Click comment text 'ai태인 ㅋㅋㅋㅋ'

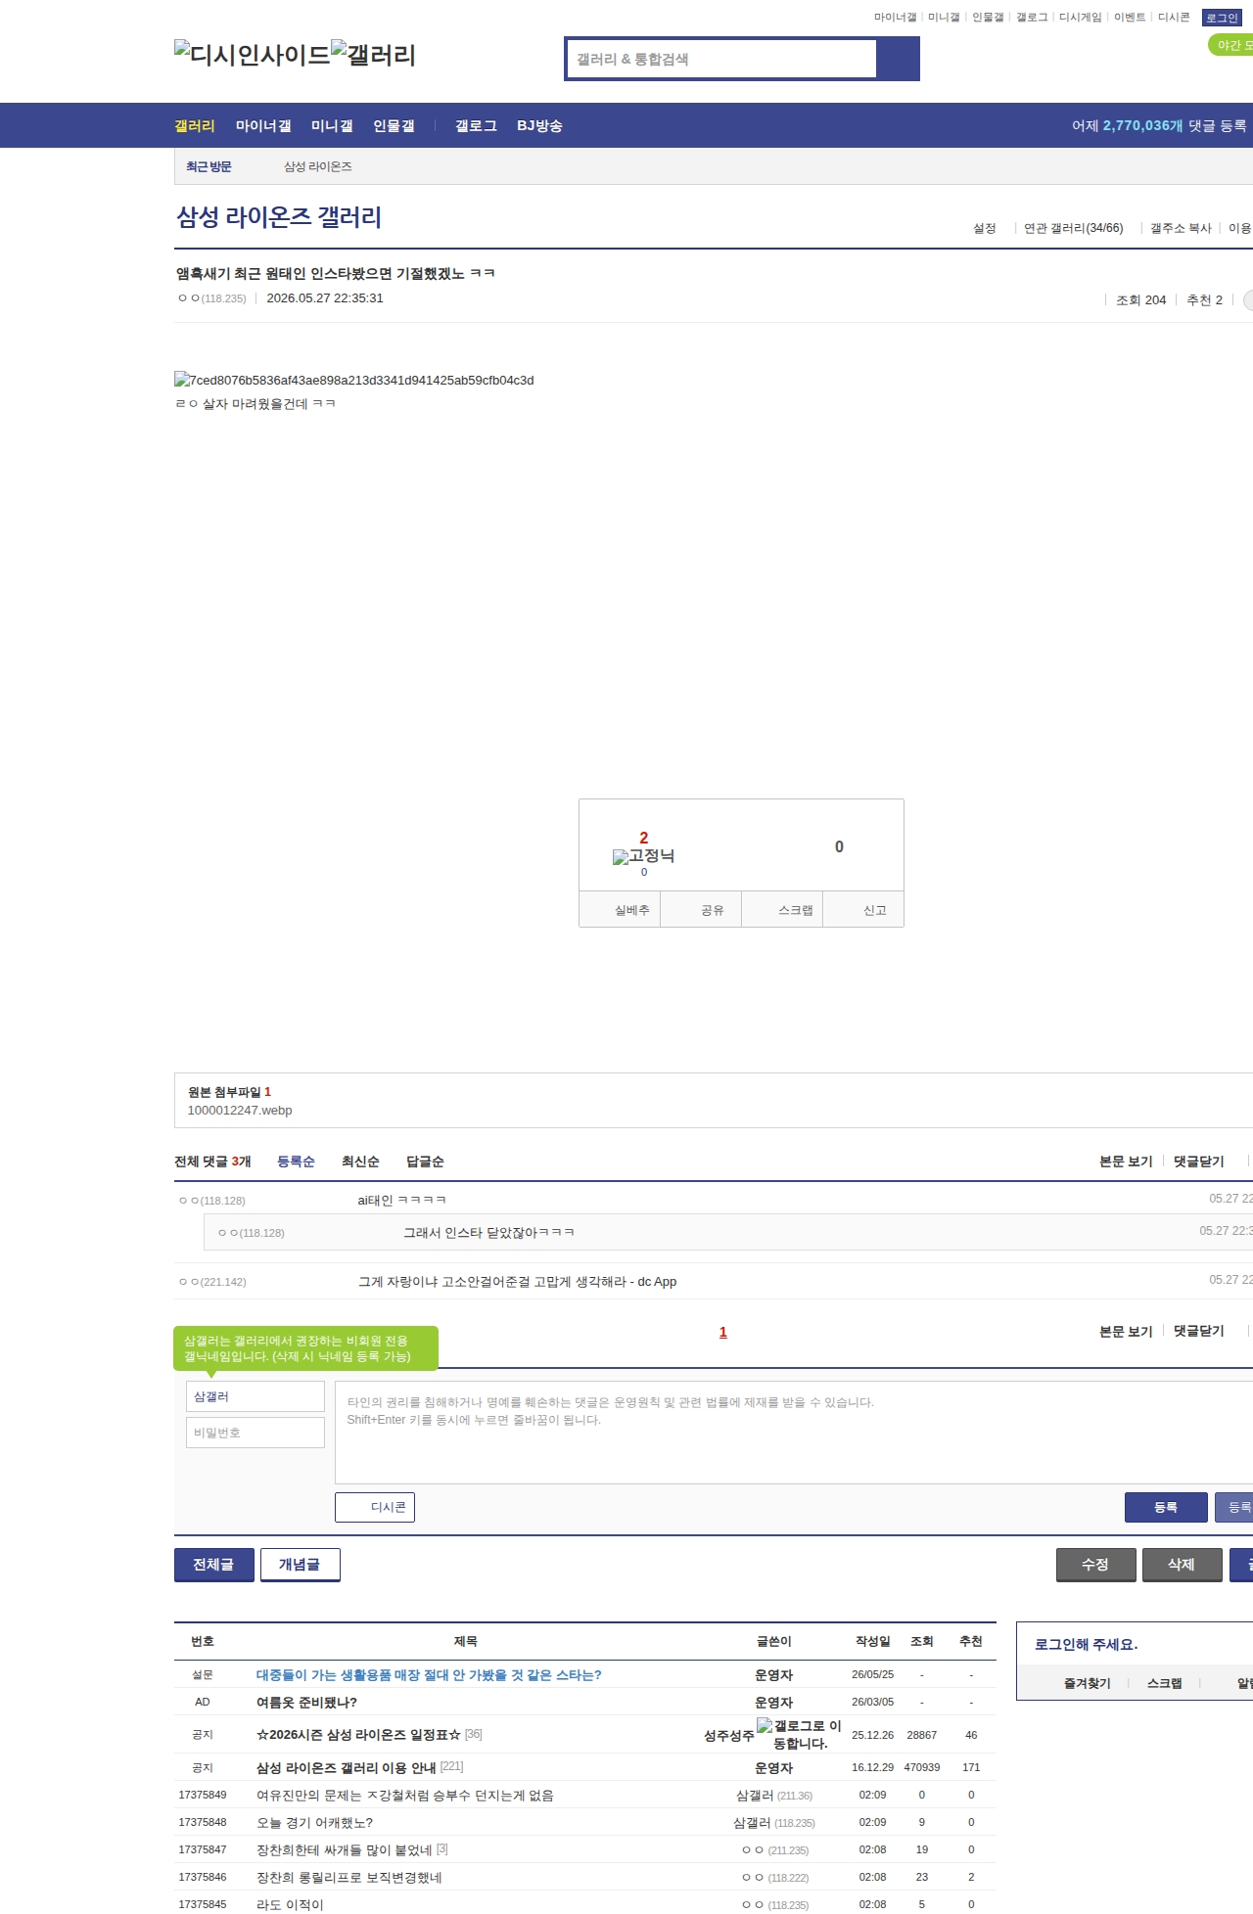point(402,1201)
